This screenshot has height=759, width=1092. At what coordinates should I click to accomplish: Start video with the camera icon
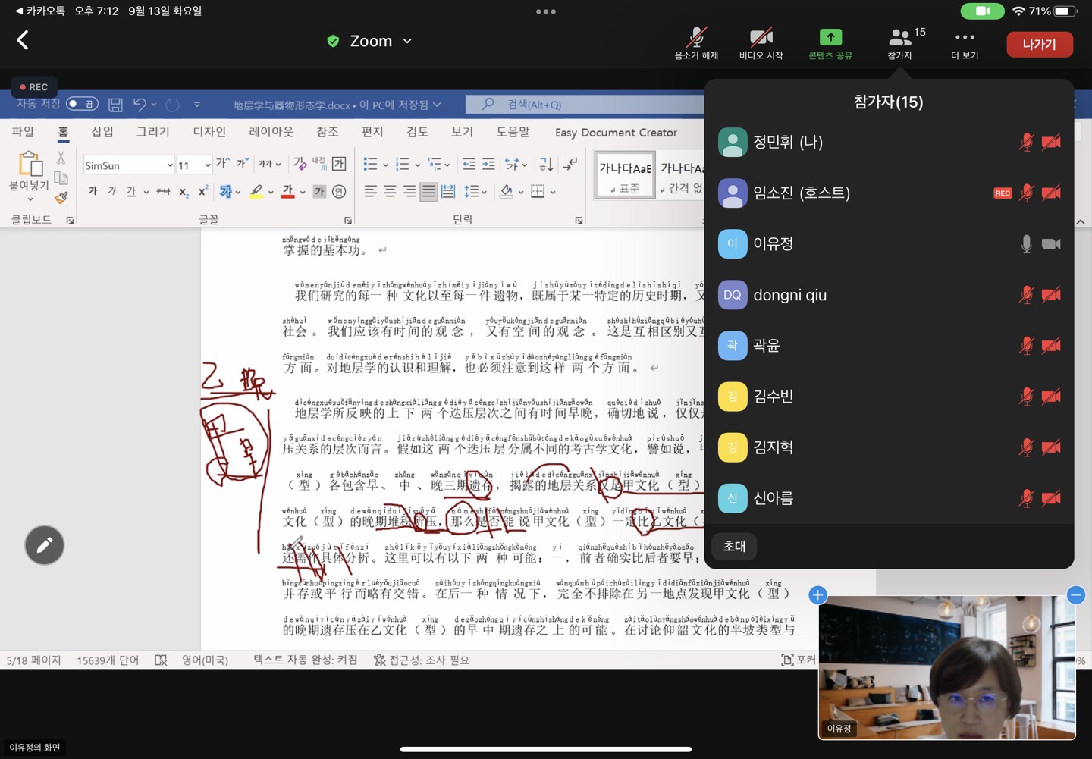tap(761, 38)
